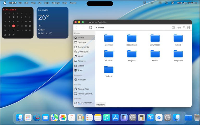
Task: Select the Videos folder in the file view
Action: (x=109, y=71)
